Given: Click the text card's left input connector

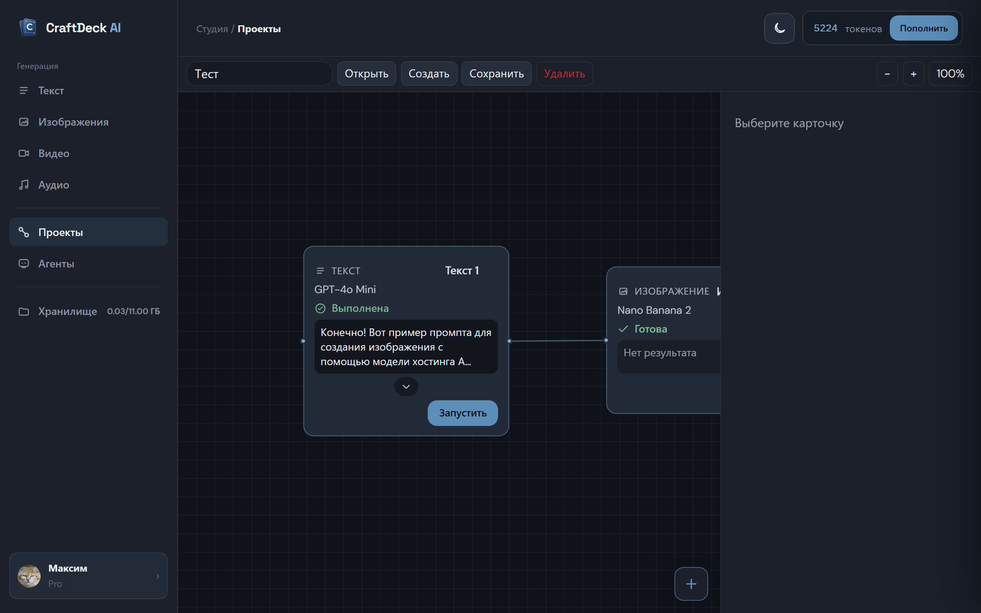Looking at the screenshot, I should (303, 341).
